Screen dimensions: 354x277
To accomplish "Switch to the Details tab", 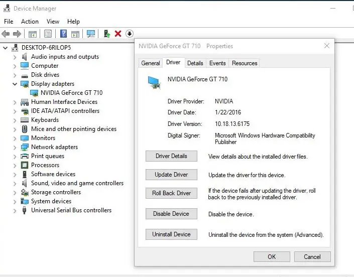I will click(195, 63).
